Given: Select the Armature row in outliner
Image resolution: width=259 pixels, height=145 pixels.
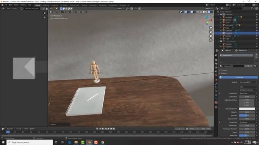Looking at the screenshot, I should (x=229, y=17).
